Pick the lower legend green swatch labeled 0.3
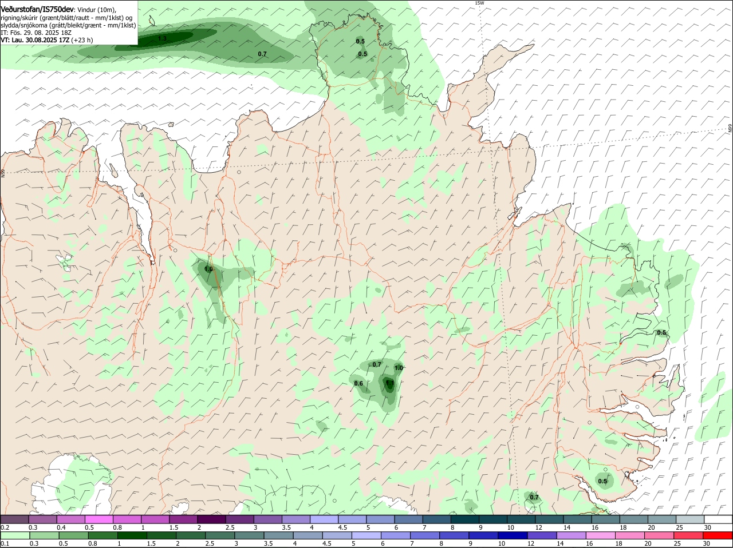The height and width of the screenshot is (548, 733). [44, 535]
